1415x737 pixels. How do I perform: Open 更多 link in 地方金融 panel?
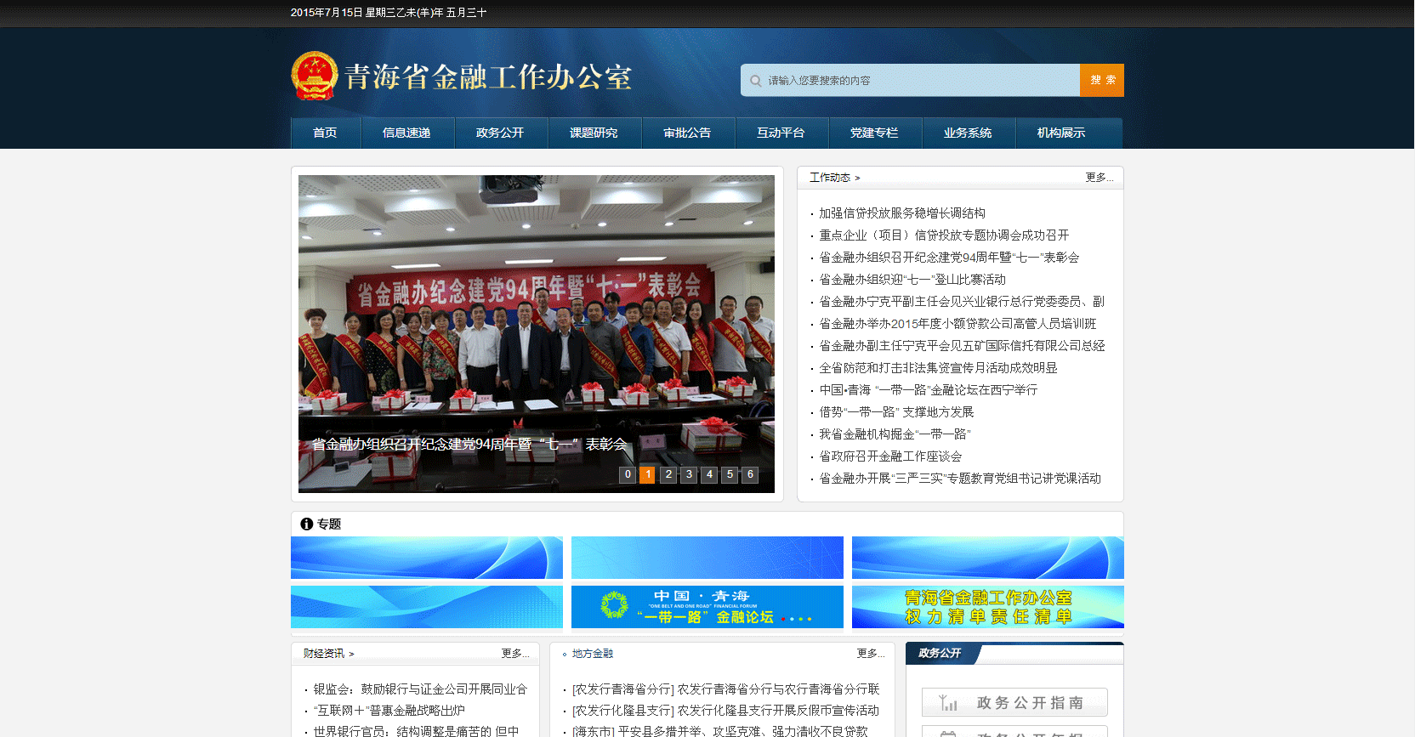pos(870,654)
